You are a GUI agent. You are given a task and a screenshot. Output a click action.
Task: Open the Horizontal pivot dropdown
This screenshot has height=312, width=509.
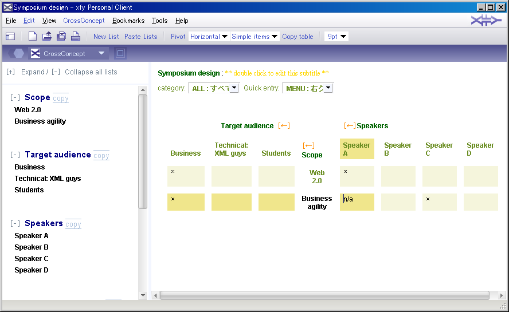209,37
